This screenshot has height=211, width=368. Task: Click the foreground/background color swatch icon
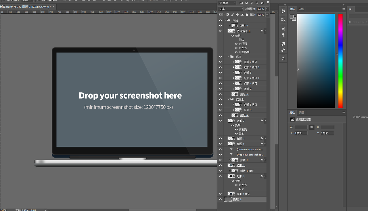tap(292, 18)
